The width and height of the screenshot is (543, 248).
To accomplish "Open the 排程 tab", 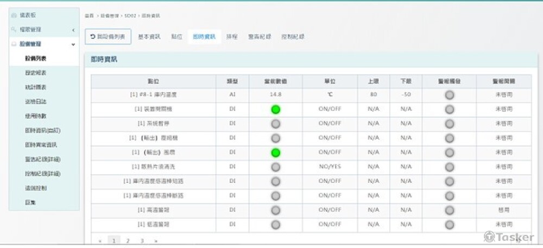I will 232,37.
